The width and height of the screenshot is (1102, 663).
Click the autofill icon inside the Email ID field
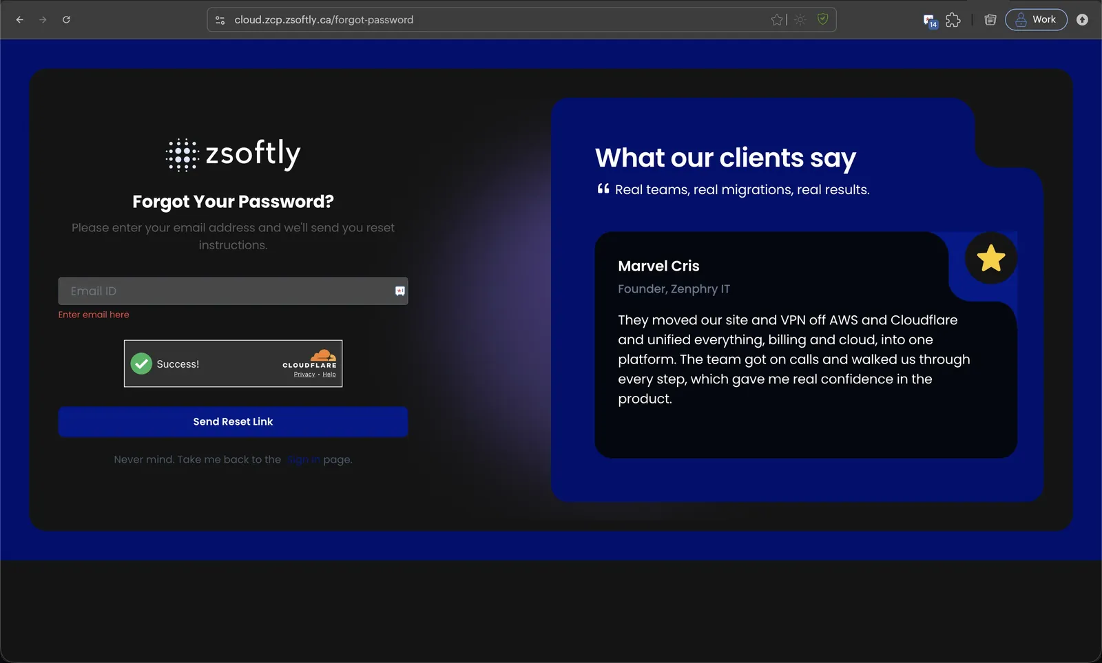399,291
